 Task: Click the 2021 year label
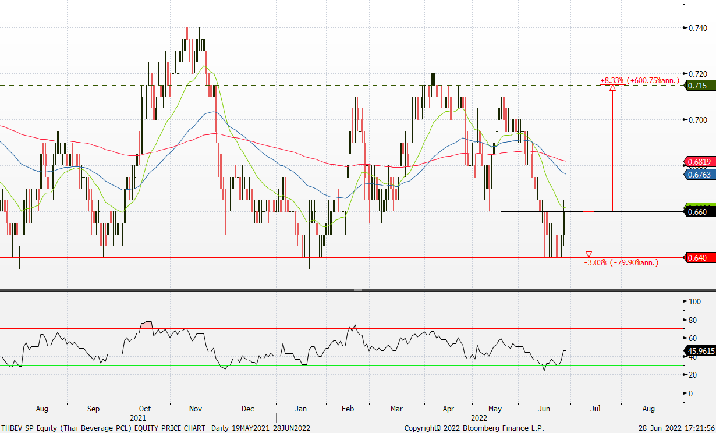(x=138, y=418)
